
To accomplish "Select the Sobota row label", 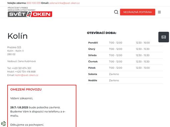I will click(x=93, y=74).
